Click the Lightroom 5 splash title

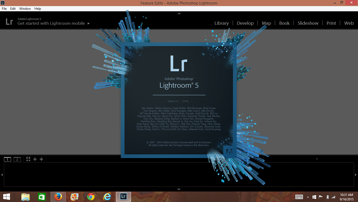pyautogui.click(x=179, y=85)
